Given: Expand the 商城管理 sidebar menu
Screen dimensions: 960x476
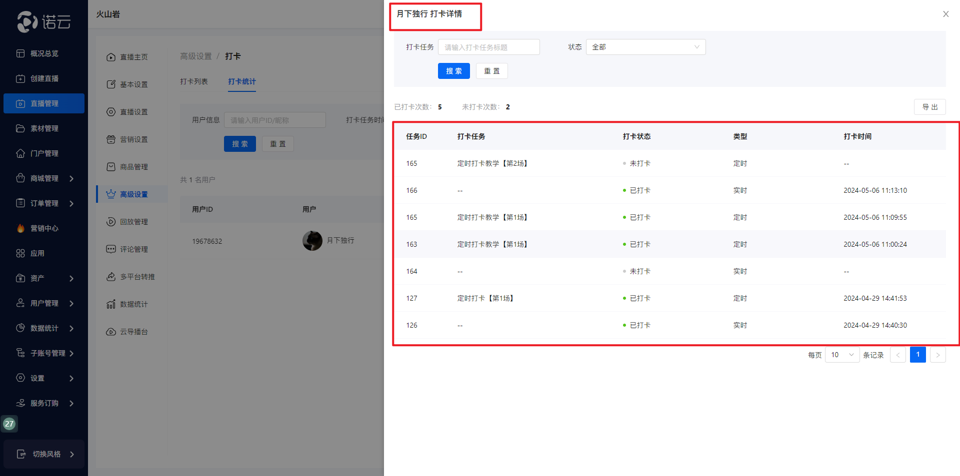Looking at the screenshot, I should [71, 178].
